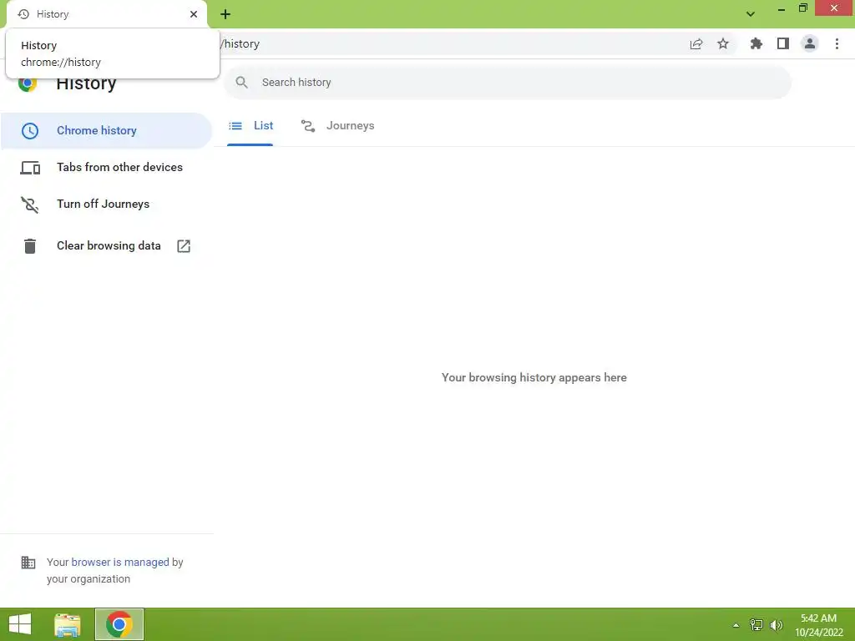
Task: Click the devices icon beside Tabs from other devices
Action: (30, 168)
